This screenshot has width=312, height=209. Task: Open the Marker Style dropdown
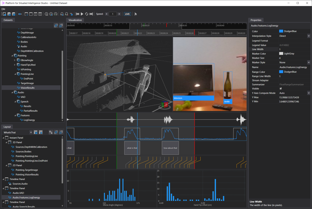click(309, 63)
